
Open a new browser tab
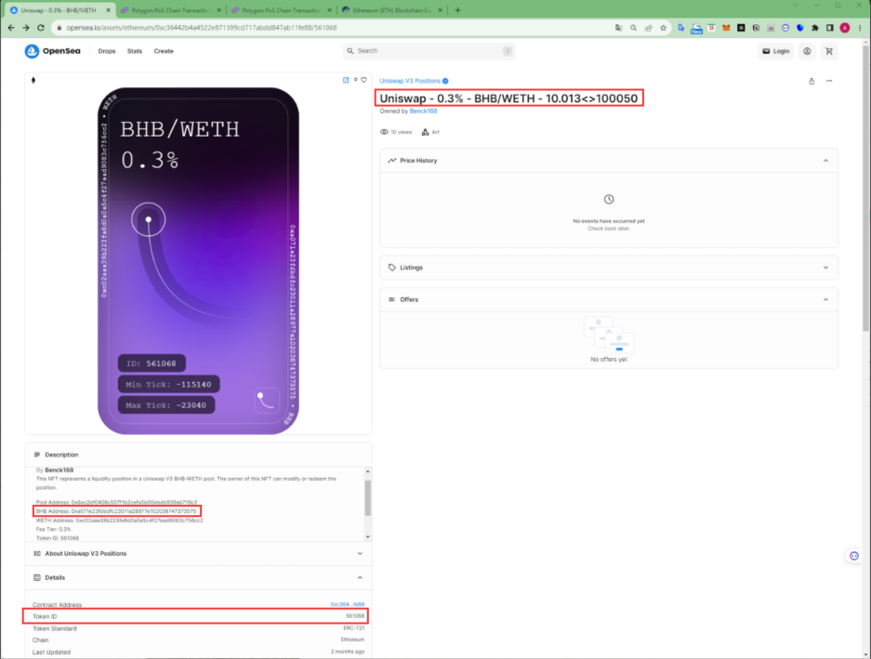457,10
